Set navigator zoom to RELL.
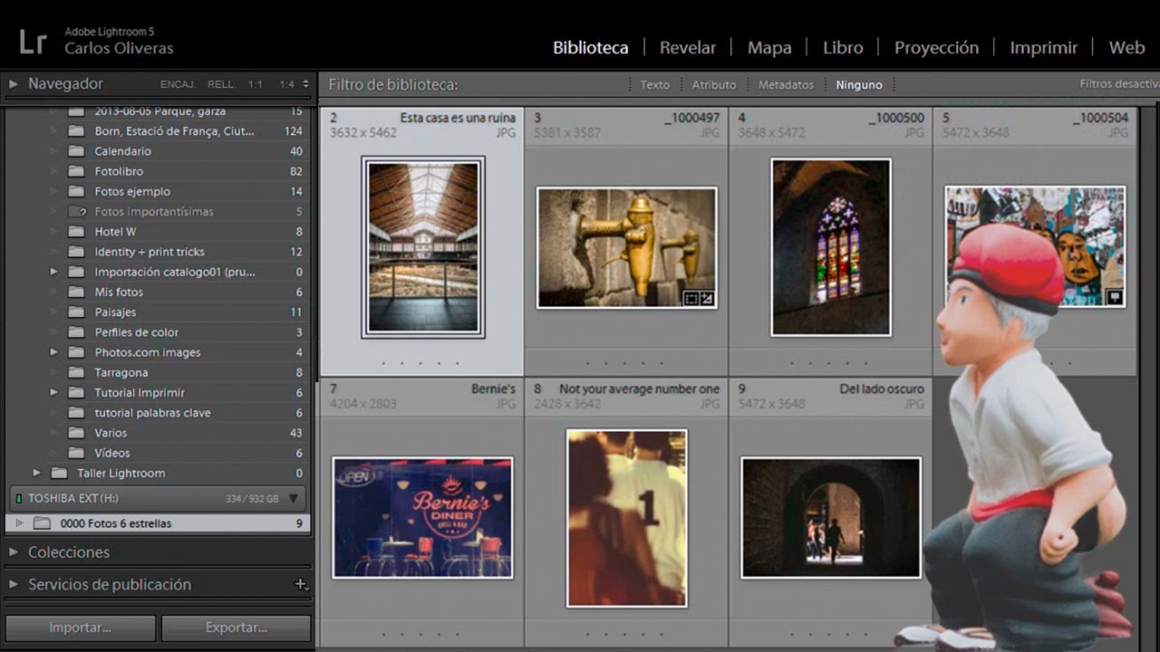Viewport: 1160px width, 652px height. 220,84
